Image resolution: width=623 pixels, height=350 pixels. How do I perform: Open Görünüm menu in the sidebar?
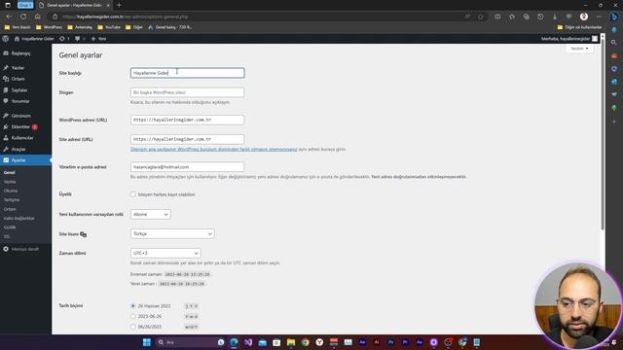(26, 116)
